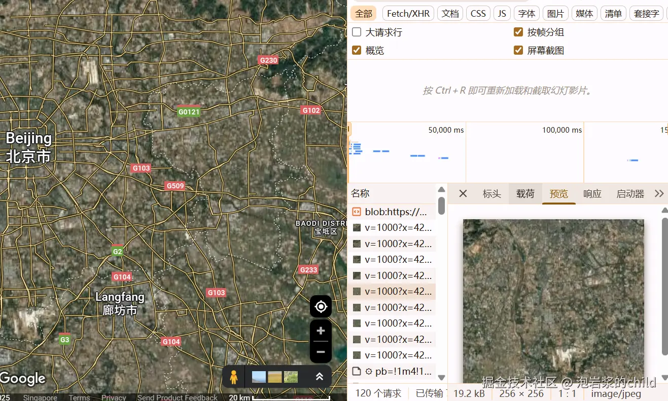Click the preview pane vertical scrollbar
668x401 pixels.
665,287
